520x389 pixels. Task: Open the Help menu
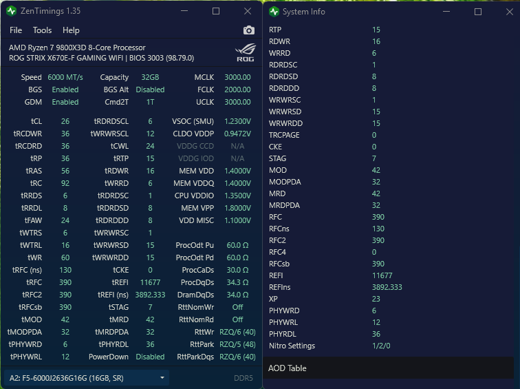tap(71, 30)
